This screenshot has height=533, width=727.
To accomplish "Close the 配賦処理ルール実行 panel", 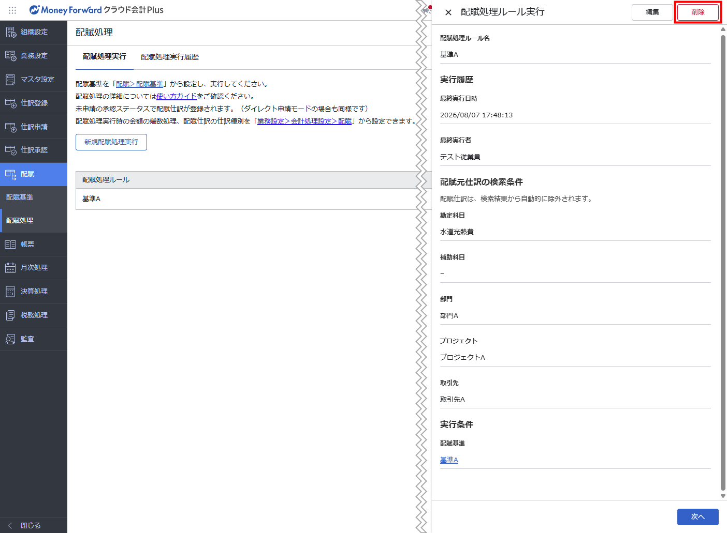I will tap(448, 12).
